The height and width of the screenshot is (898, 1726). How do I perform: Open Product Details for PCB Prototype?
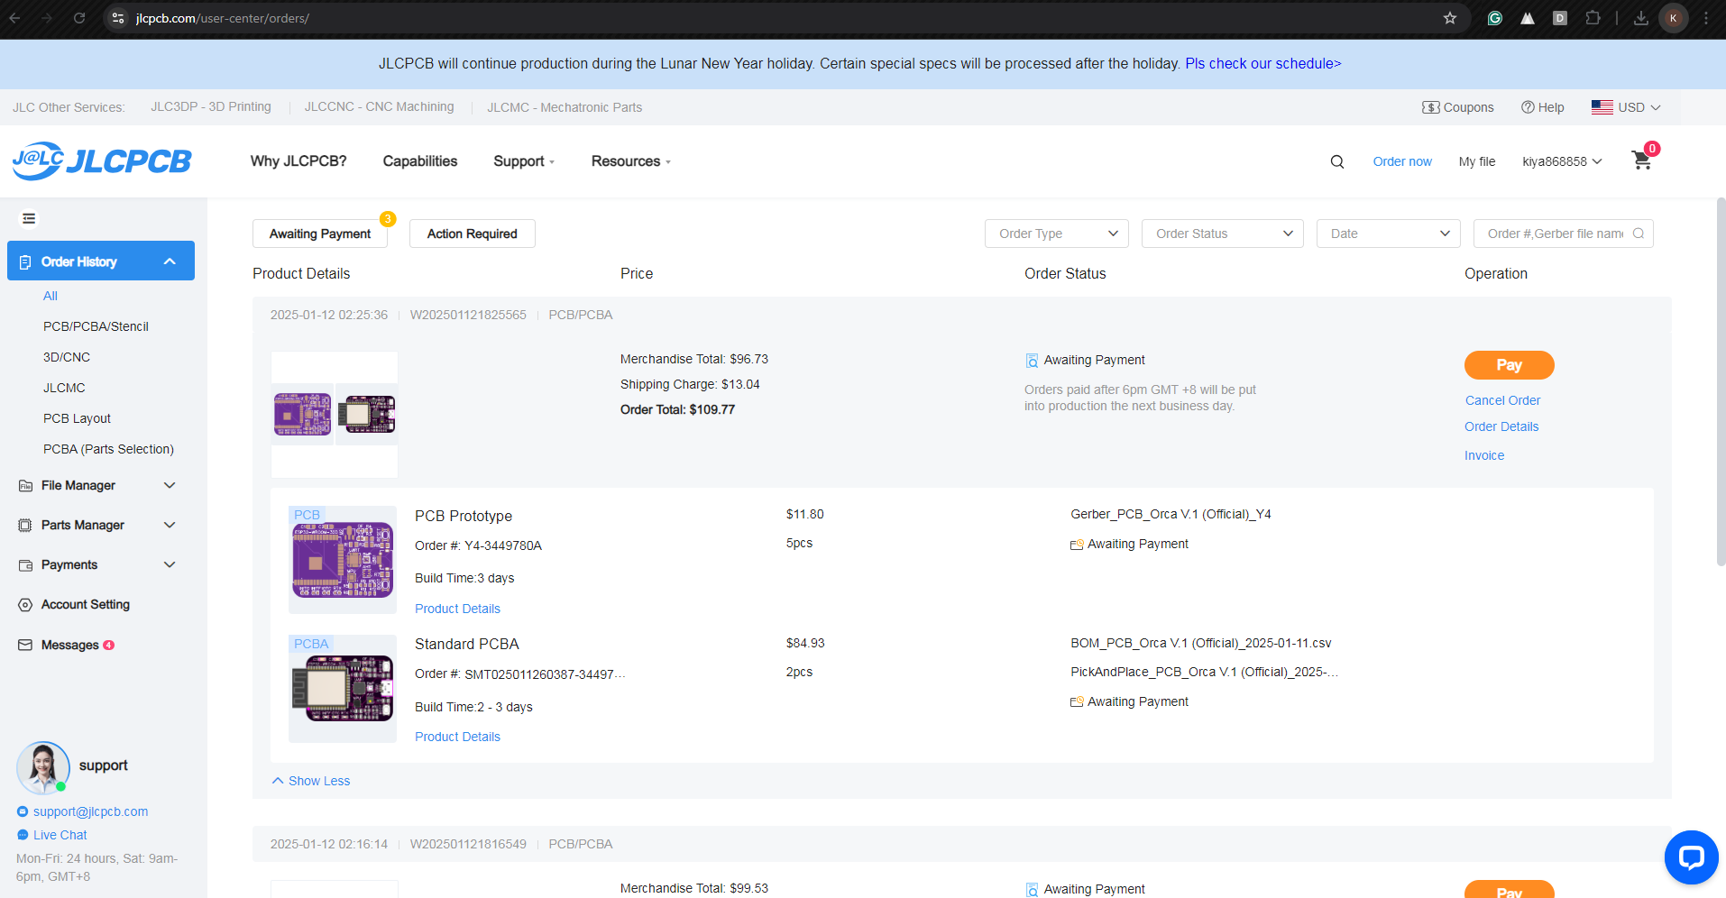point(457,609)
